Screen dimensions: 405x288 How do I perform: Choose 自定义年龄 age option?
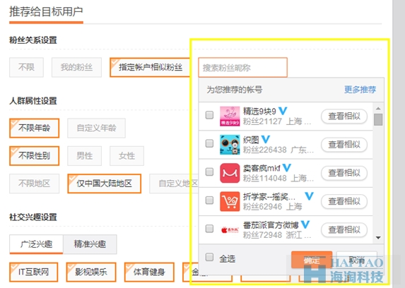[x=96, y=128]
